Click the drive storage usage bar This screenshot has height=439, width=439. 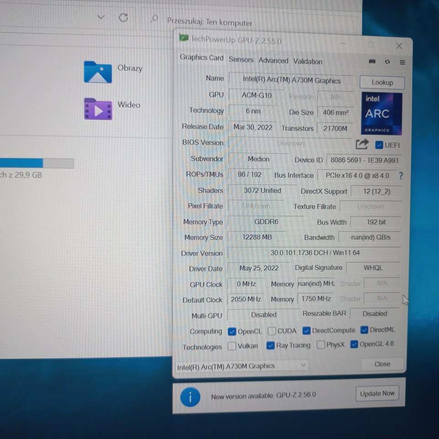pyautogui.click(x=37, y=163)
